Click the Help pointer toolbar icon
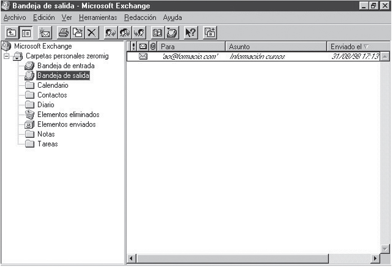Screen dimensions: 392x267 click(190, 33)
